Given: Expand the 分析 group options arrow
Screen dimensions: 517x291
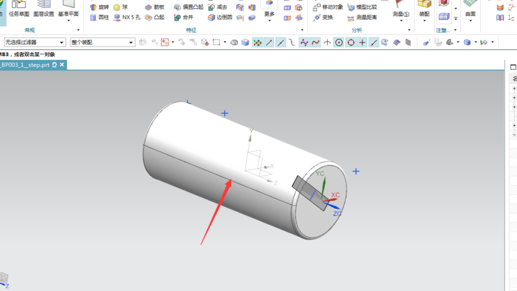Looking at the screenshot, I should tap(409, 30).
